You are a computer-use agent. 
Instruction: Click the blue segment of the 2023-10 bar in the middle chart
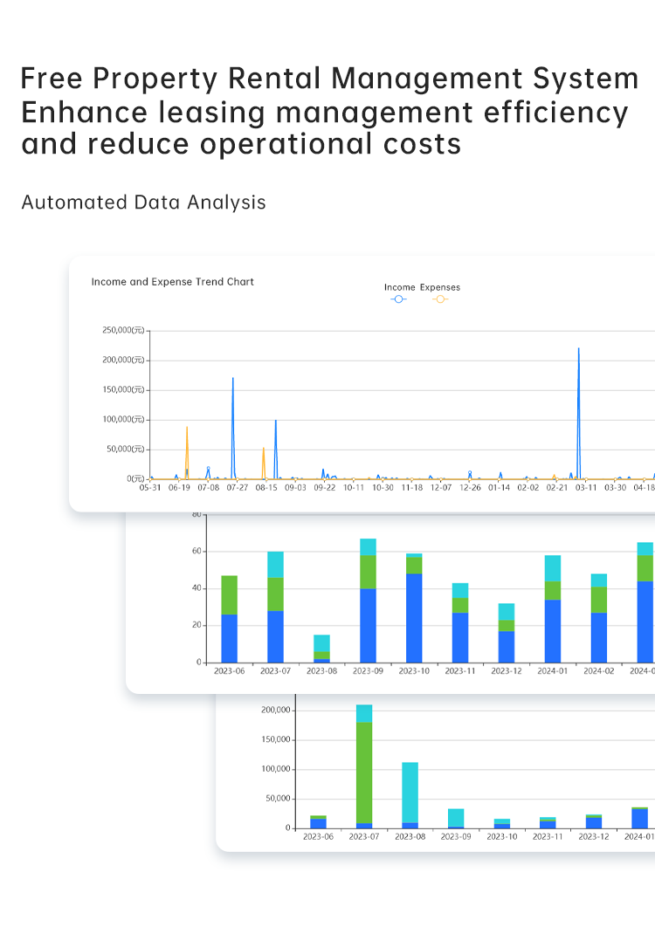pos(413,618)
